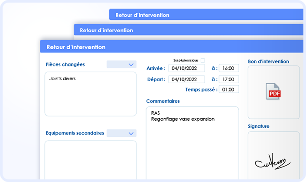Image resolution: width=306 pixels, height=182 pixels.
Task: Click the 'Départ :' label
Action: click(156, 79)
